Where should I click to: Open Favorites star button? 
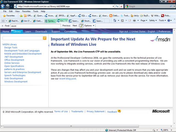pos(9,16)
